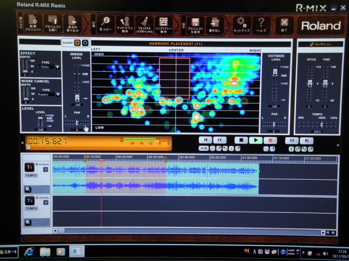This screenshot has height=261, width=349.
Task: Click the OUTSIDE PAN slider
Action: (x=274, y=124)
